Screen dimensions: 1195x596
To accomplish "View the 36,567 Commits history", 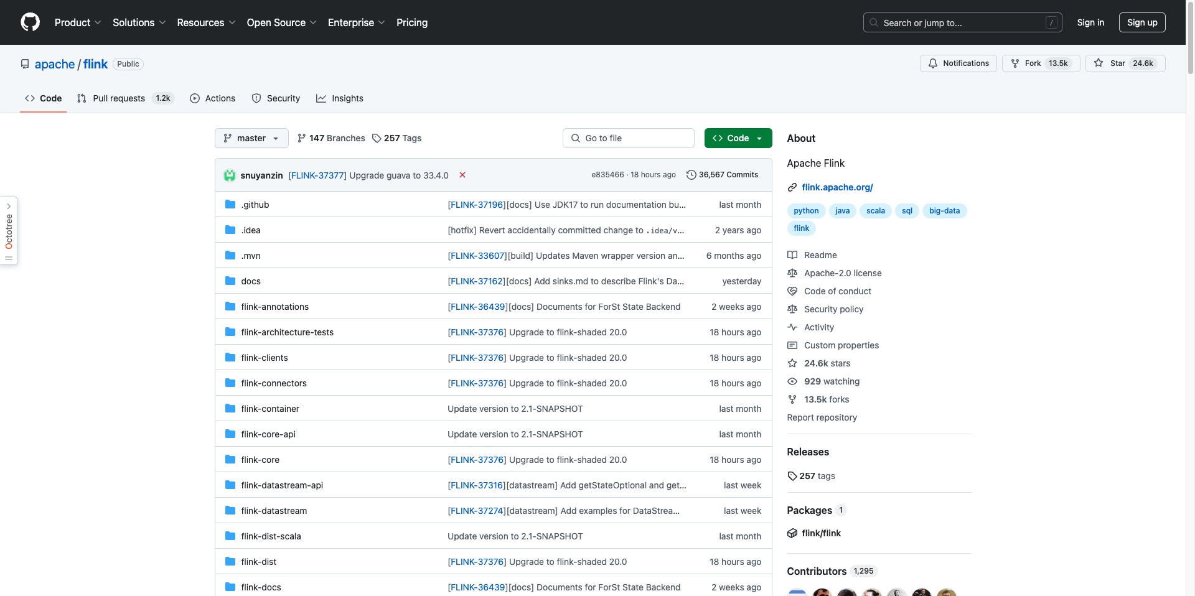I will pyautogui.click(x=722, y=175).
